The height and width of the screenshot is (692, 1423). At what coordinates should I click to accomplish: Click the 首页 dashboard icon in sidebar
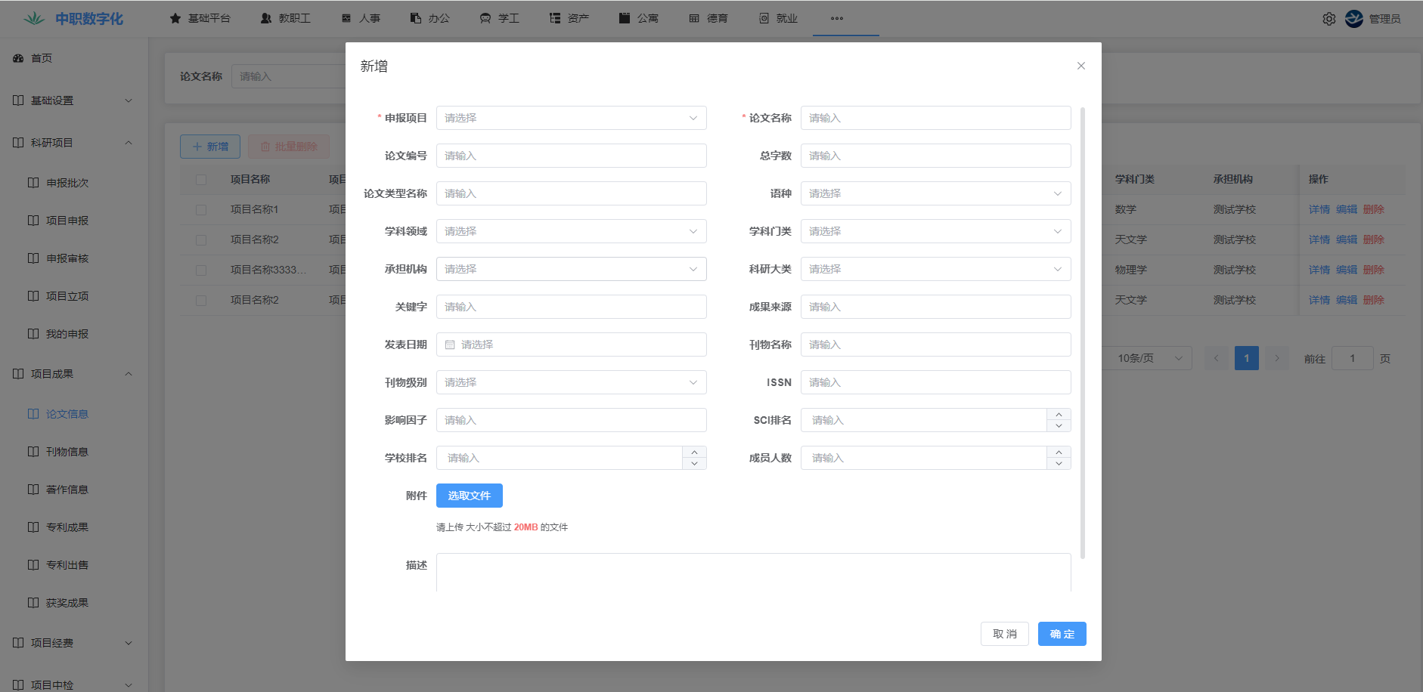coord(18,58)
